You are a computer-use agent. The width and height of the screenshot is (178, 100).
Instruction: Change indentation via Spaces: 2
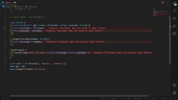point(115,98)
